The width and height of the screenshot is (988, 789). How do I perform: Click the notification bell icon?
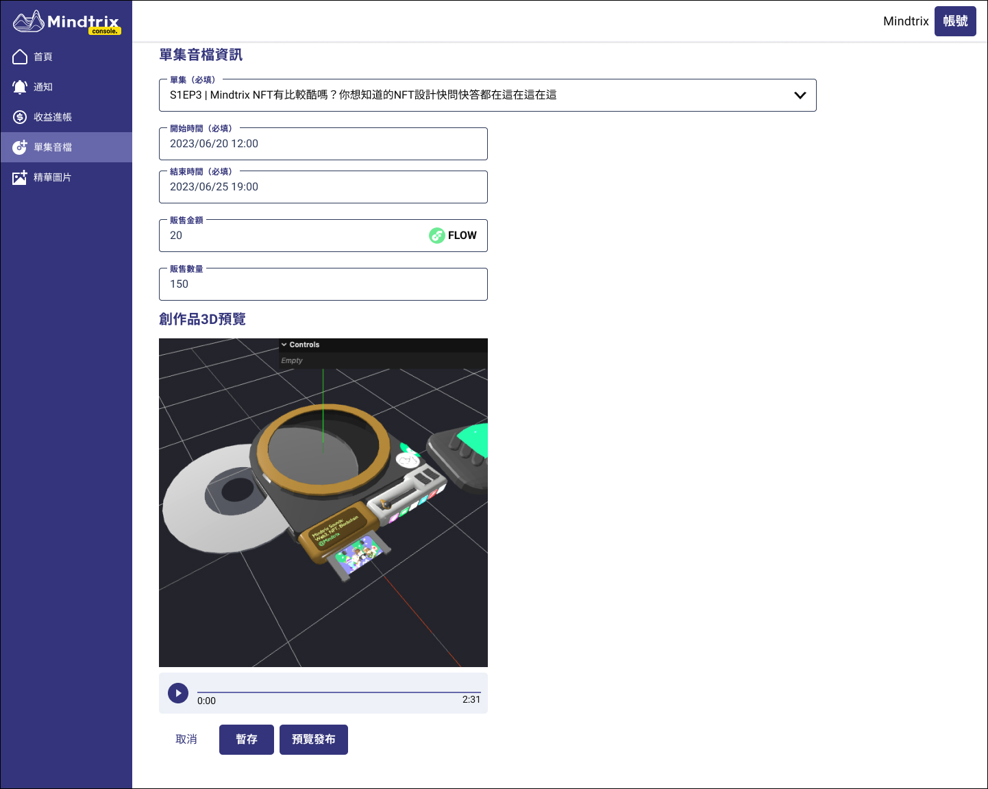[20, 87]
